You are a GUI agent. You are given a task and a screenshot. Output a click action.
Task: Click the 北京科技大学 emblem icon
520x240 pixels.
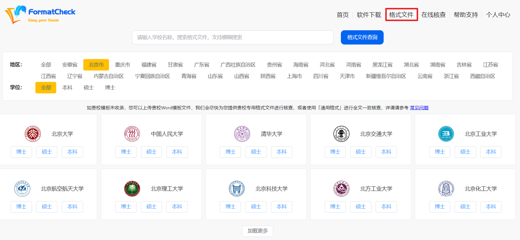click(x=237, y=189)
